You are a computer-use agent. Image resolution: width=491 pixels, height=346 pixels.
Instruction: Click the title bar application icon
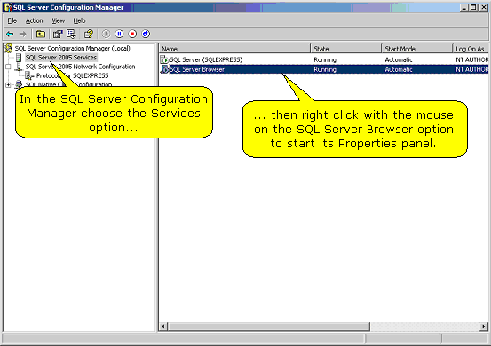[x=8, y=7]
